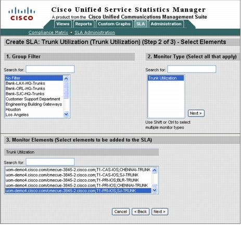Click the Cancel button
The width and height of the screenshot is (241, 225).
coord(121,211)
